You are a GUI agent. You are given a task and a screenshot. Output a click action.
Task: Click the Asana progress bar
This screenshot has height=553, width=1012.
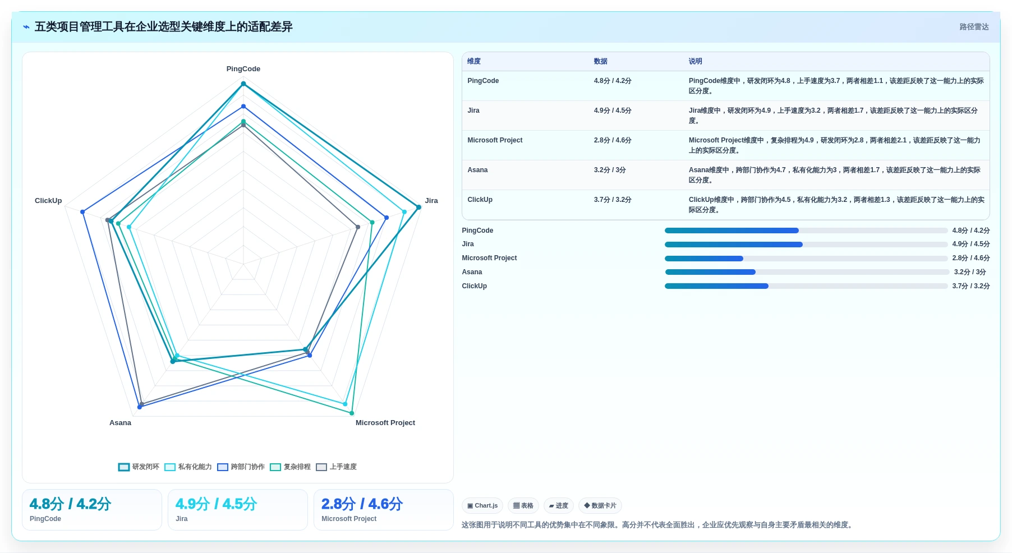click(x=807, y=272)
